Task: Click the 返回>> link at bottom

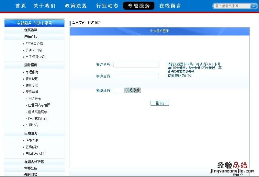Action: (238, 174)
